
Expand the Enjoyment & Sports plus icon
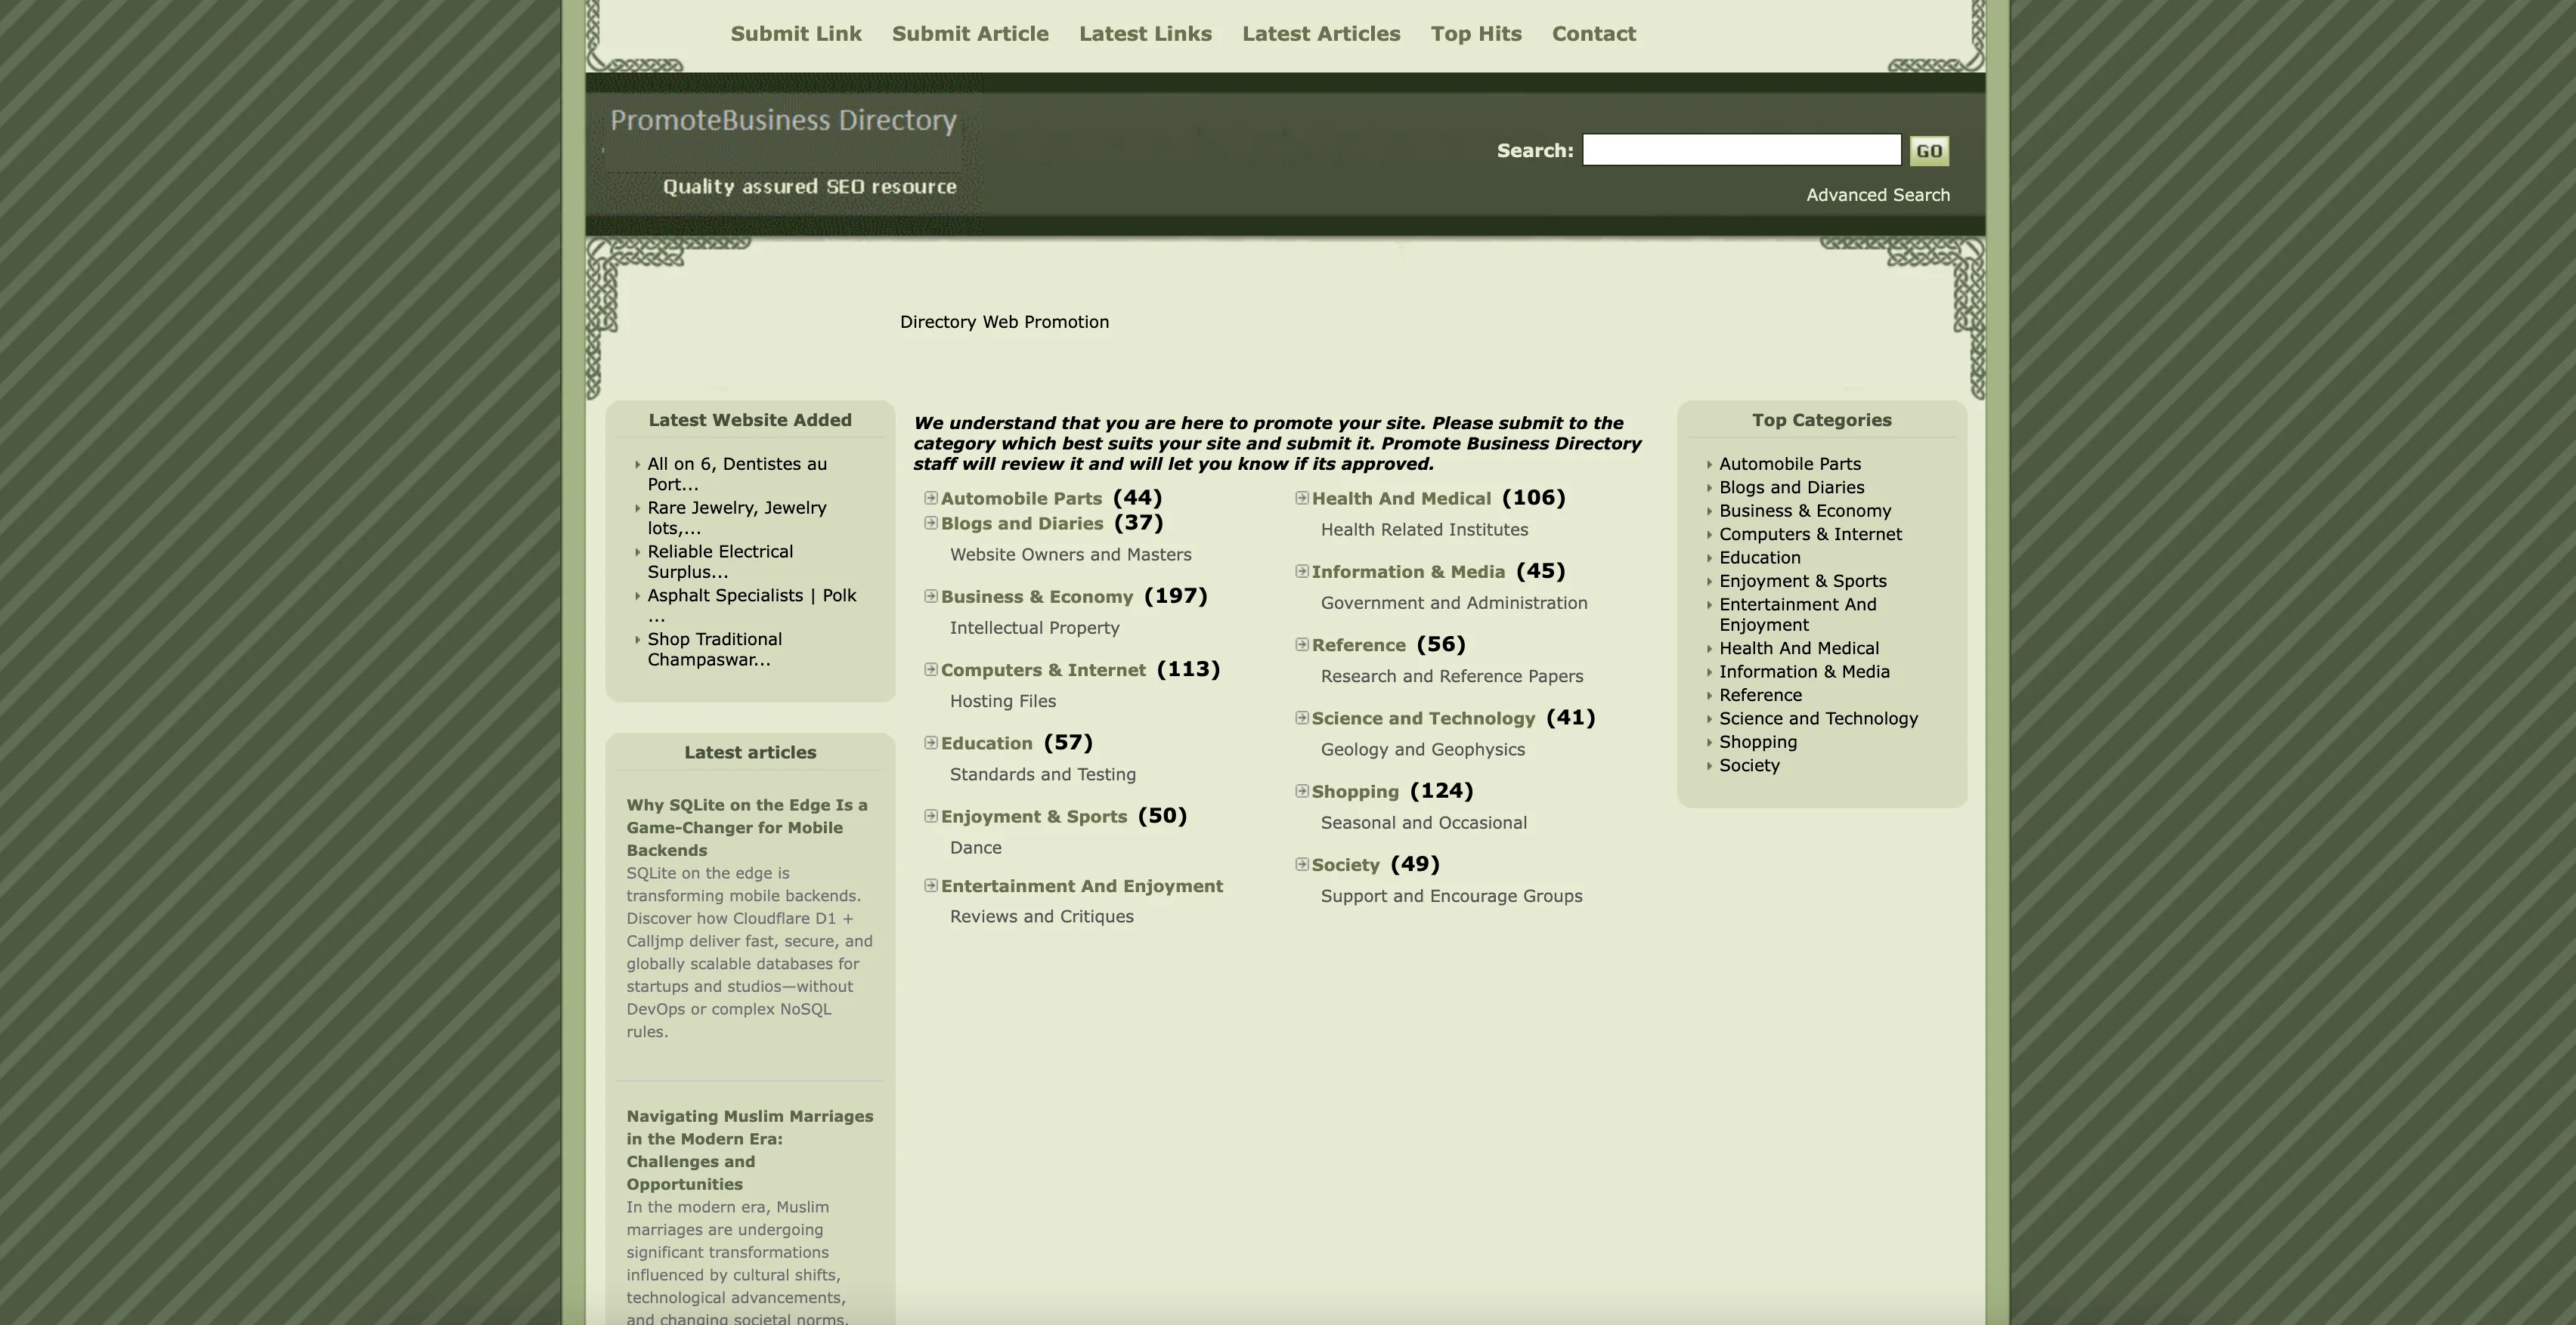pos(931,815)
